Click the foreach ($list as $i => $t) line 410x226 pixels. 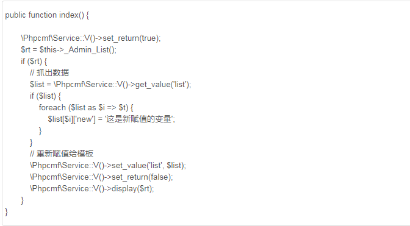[86, 108]
